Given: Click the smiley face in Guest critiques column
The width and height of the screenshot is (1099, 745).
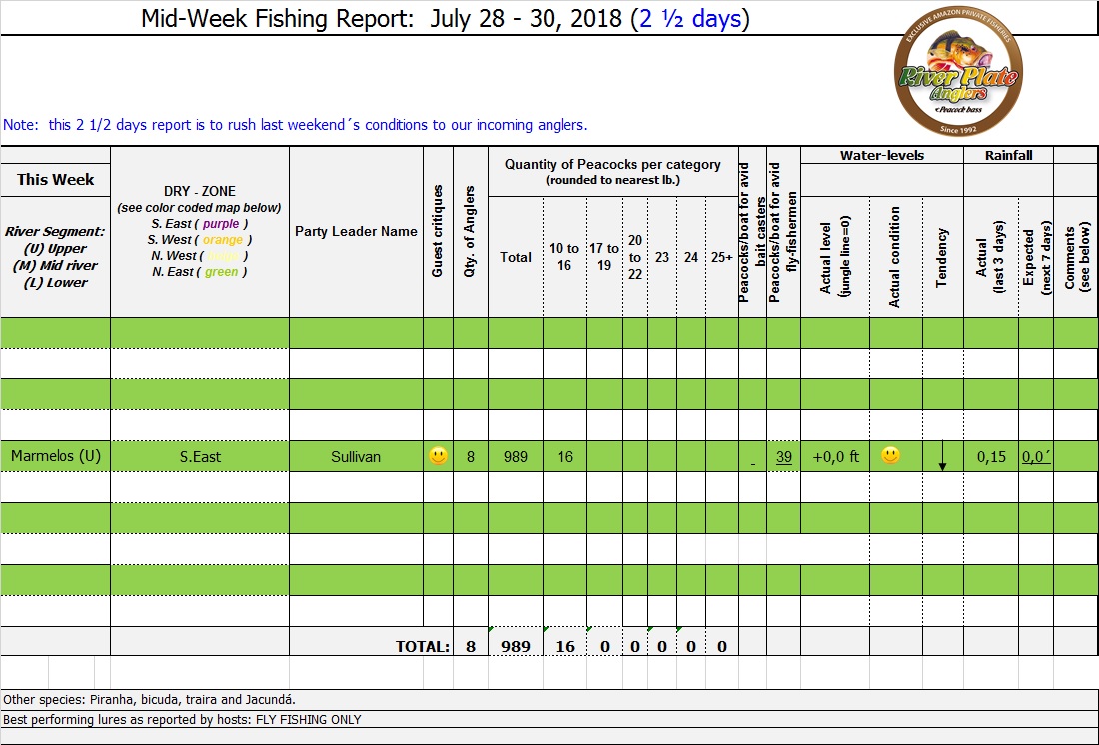Looking at the screenshot, I should tap(438, 456).
